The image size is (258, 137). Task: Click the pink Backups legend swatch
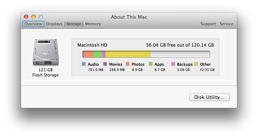pos(173,64)
